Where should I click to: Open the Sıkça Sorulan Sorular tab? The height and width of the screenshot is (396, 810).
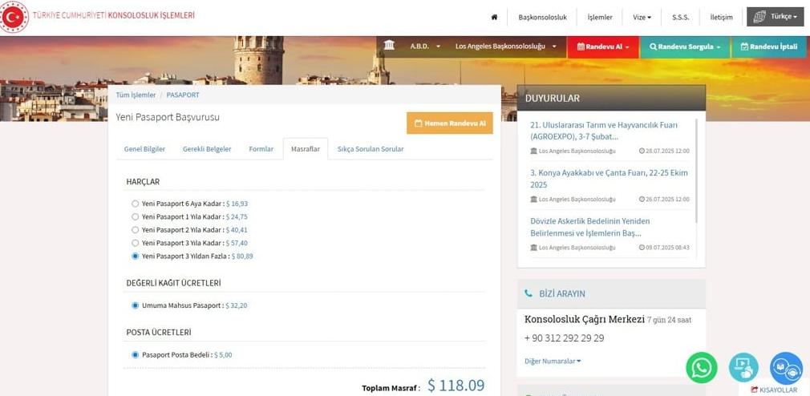point(370,149)
